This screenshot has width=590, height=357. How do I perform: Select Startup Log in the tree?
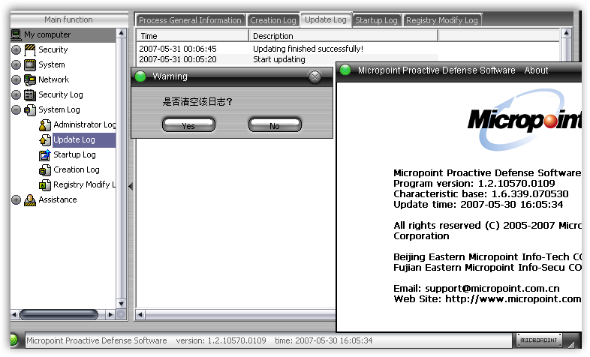click(74, 154)
